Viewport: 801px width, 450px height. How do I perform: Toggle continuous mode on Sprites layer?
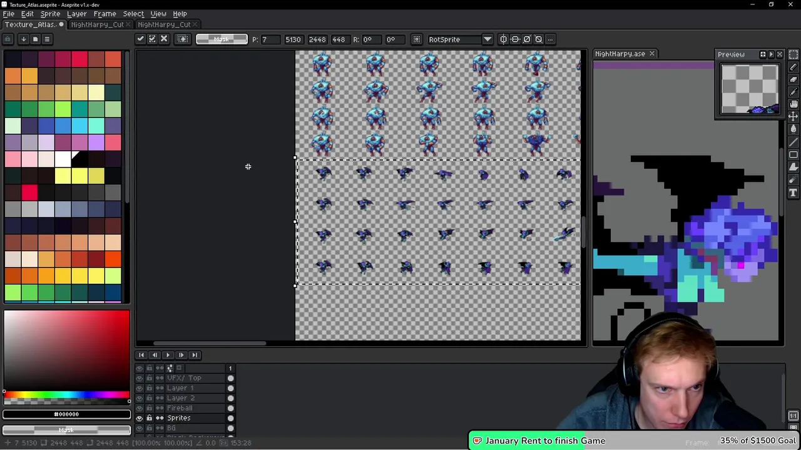click(160, 418)
